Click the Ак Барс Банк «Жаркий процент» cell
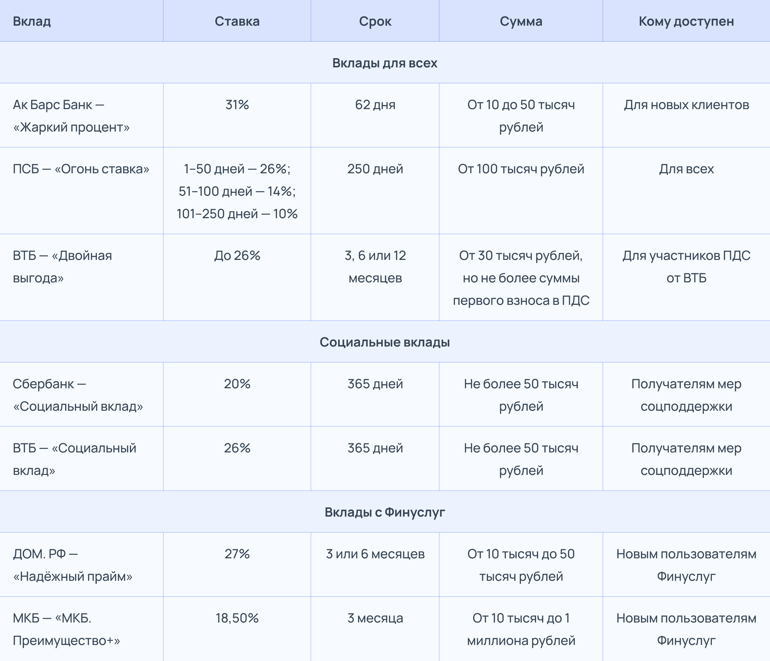This screenshot has height=661, width=770. 71,116
